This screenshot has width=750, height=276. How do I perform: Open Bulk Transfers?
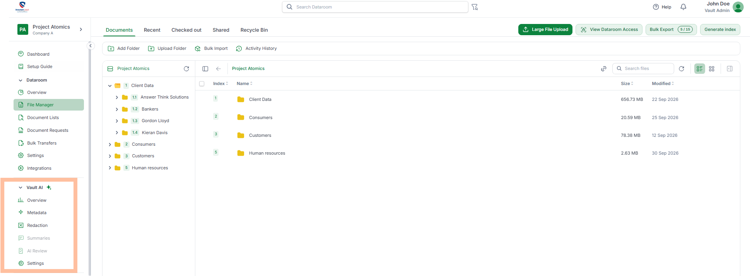click(42, 143)
